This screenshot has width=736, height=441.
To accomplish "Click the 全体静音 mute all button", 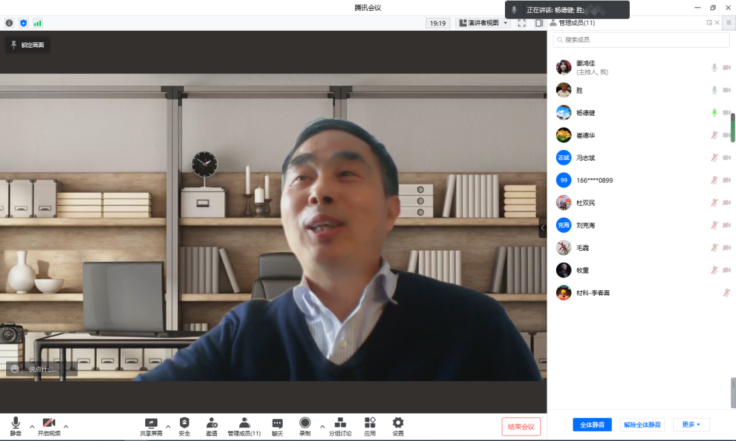I will (592, 425).
